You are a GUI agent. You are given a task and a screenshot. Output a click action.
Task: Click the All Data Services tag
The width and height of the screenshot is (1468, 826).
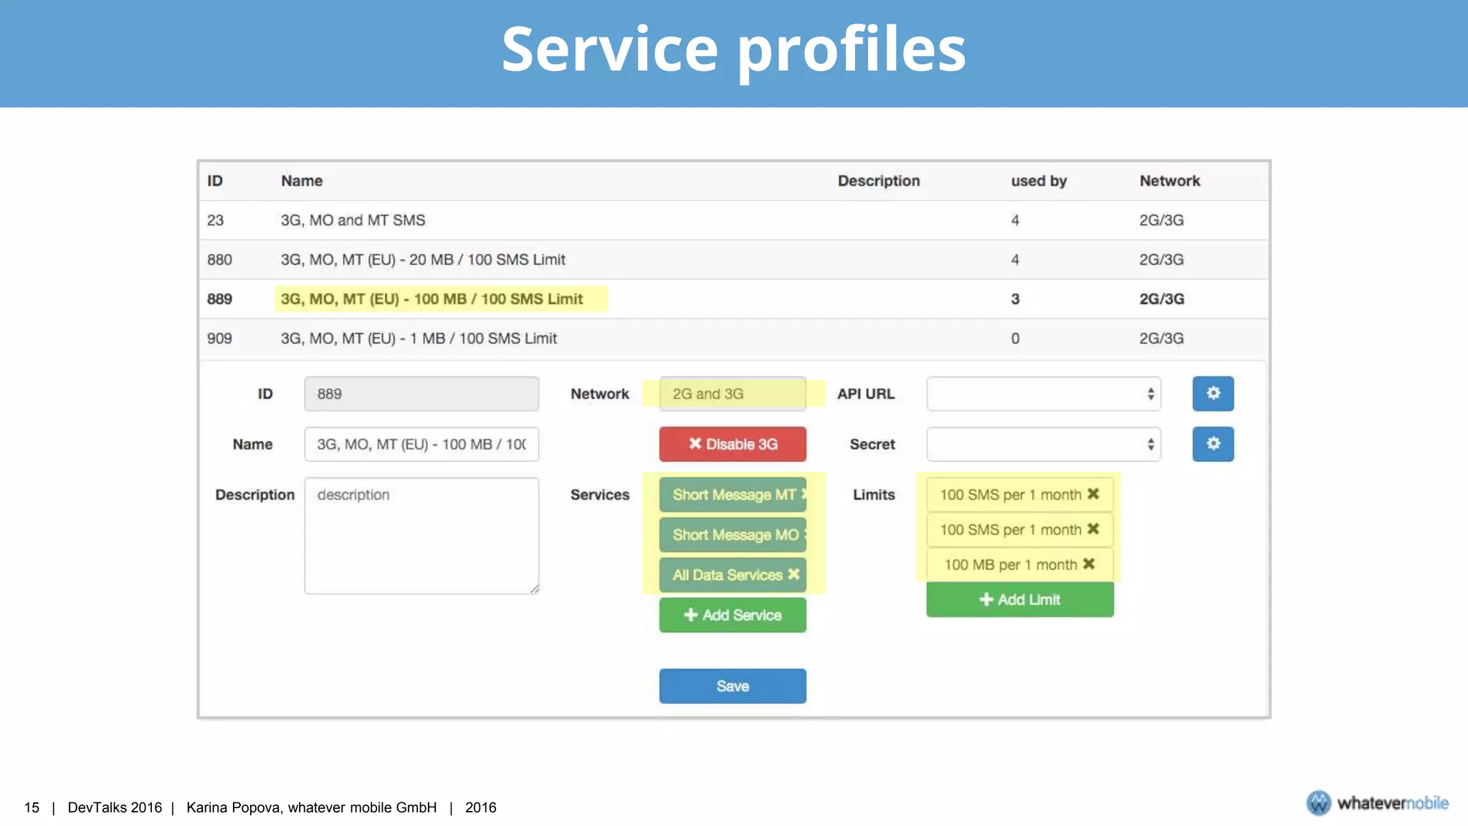click(x=733, y=575)
